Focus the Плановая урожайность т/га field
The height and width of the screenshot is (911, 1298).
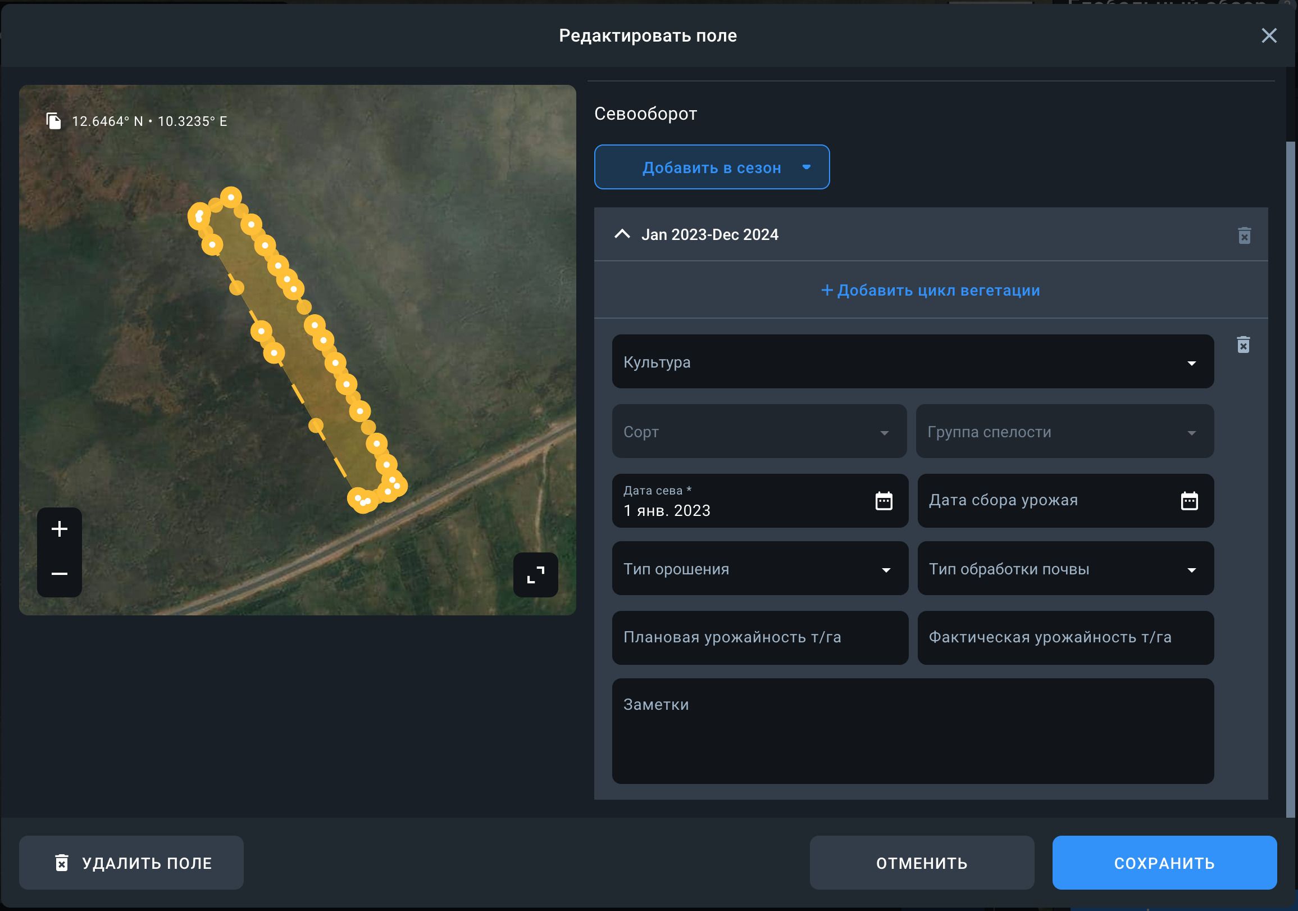[x=759, y=638]
